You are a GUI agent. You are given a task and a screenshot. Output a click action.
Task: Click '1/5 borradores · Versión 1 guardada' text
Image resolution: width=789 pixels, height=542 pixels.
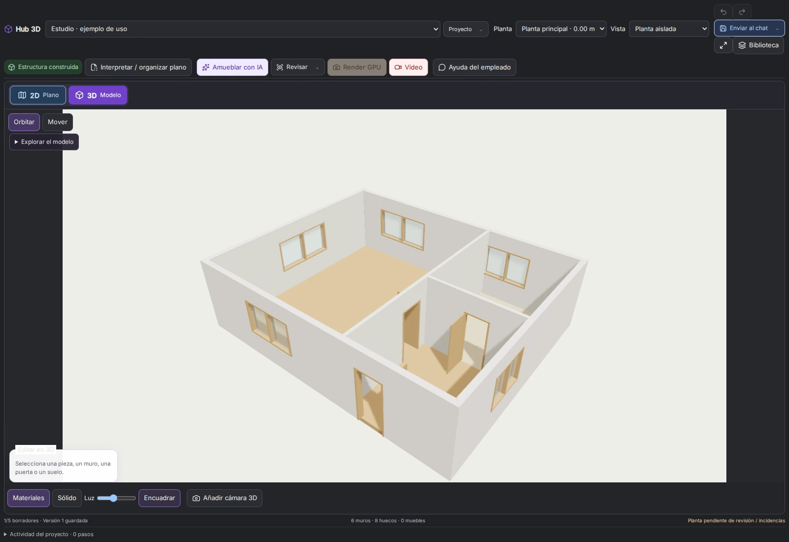tap(46, 521)
